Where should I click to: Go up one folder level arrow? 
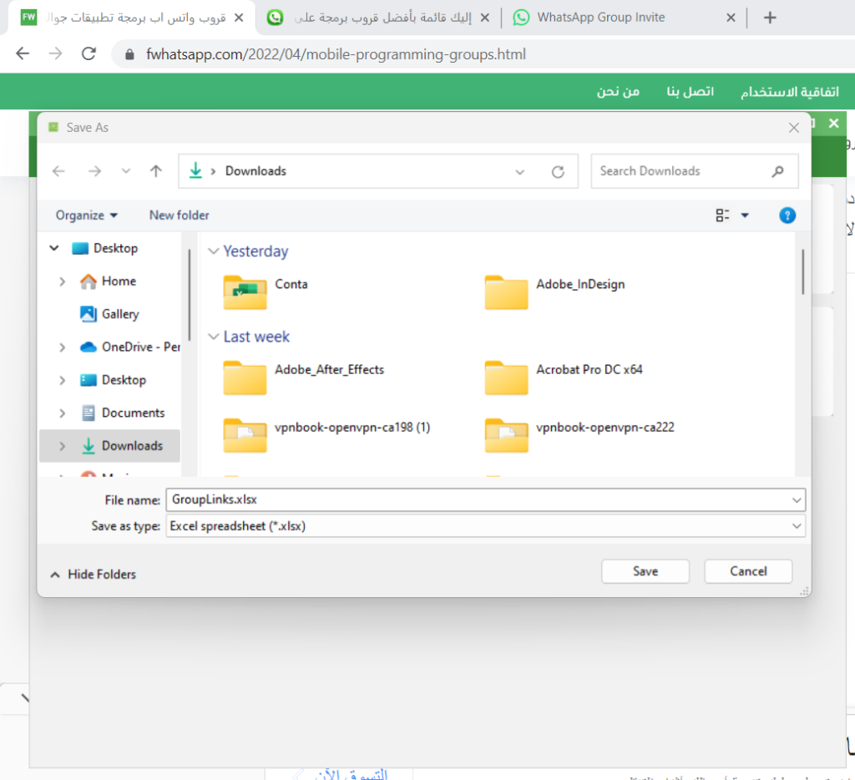tap(156, 171)
